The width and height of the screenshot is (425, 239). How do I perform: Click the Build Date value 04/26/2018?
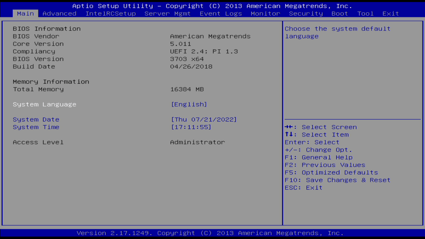pyautogui.click(x=191, y=67)
